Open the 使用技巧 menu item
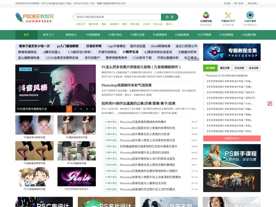 (71, 34)
